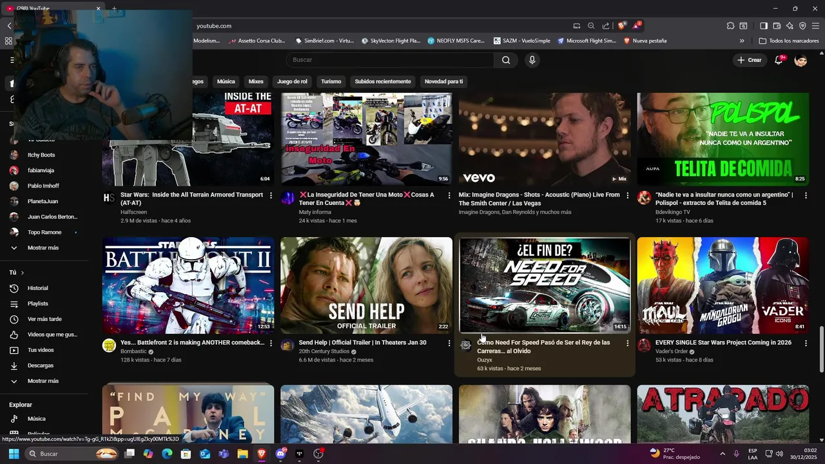Open the Itchy Boots subscription channel
Viewport: 825px width, 464px height.
[x=41, y=155]
